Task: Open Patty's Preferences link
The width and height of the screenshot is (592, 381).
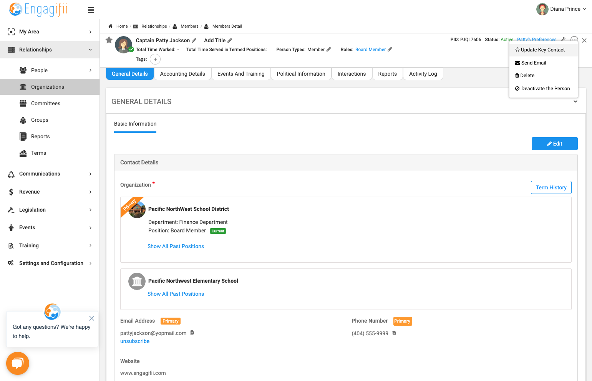Action: pos(537,39)
